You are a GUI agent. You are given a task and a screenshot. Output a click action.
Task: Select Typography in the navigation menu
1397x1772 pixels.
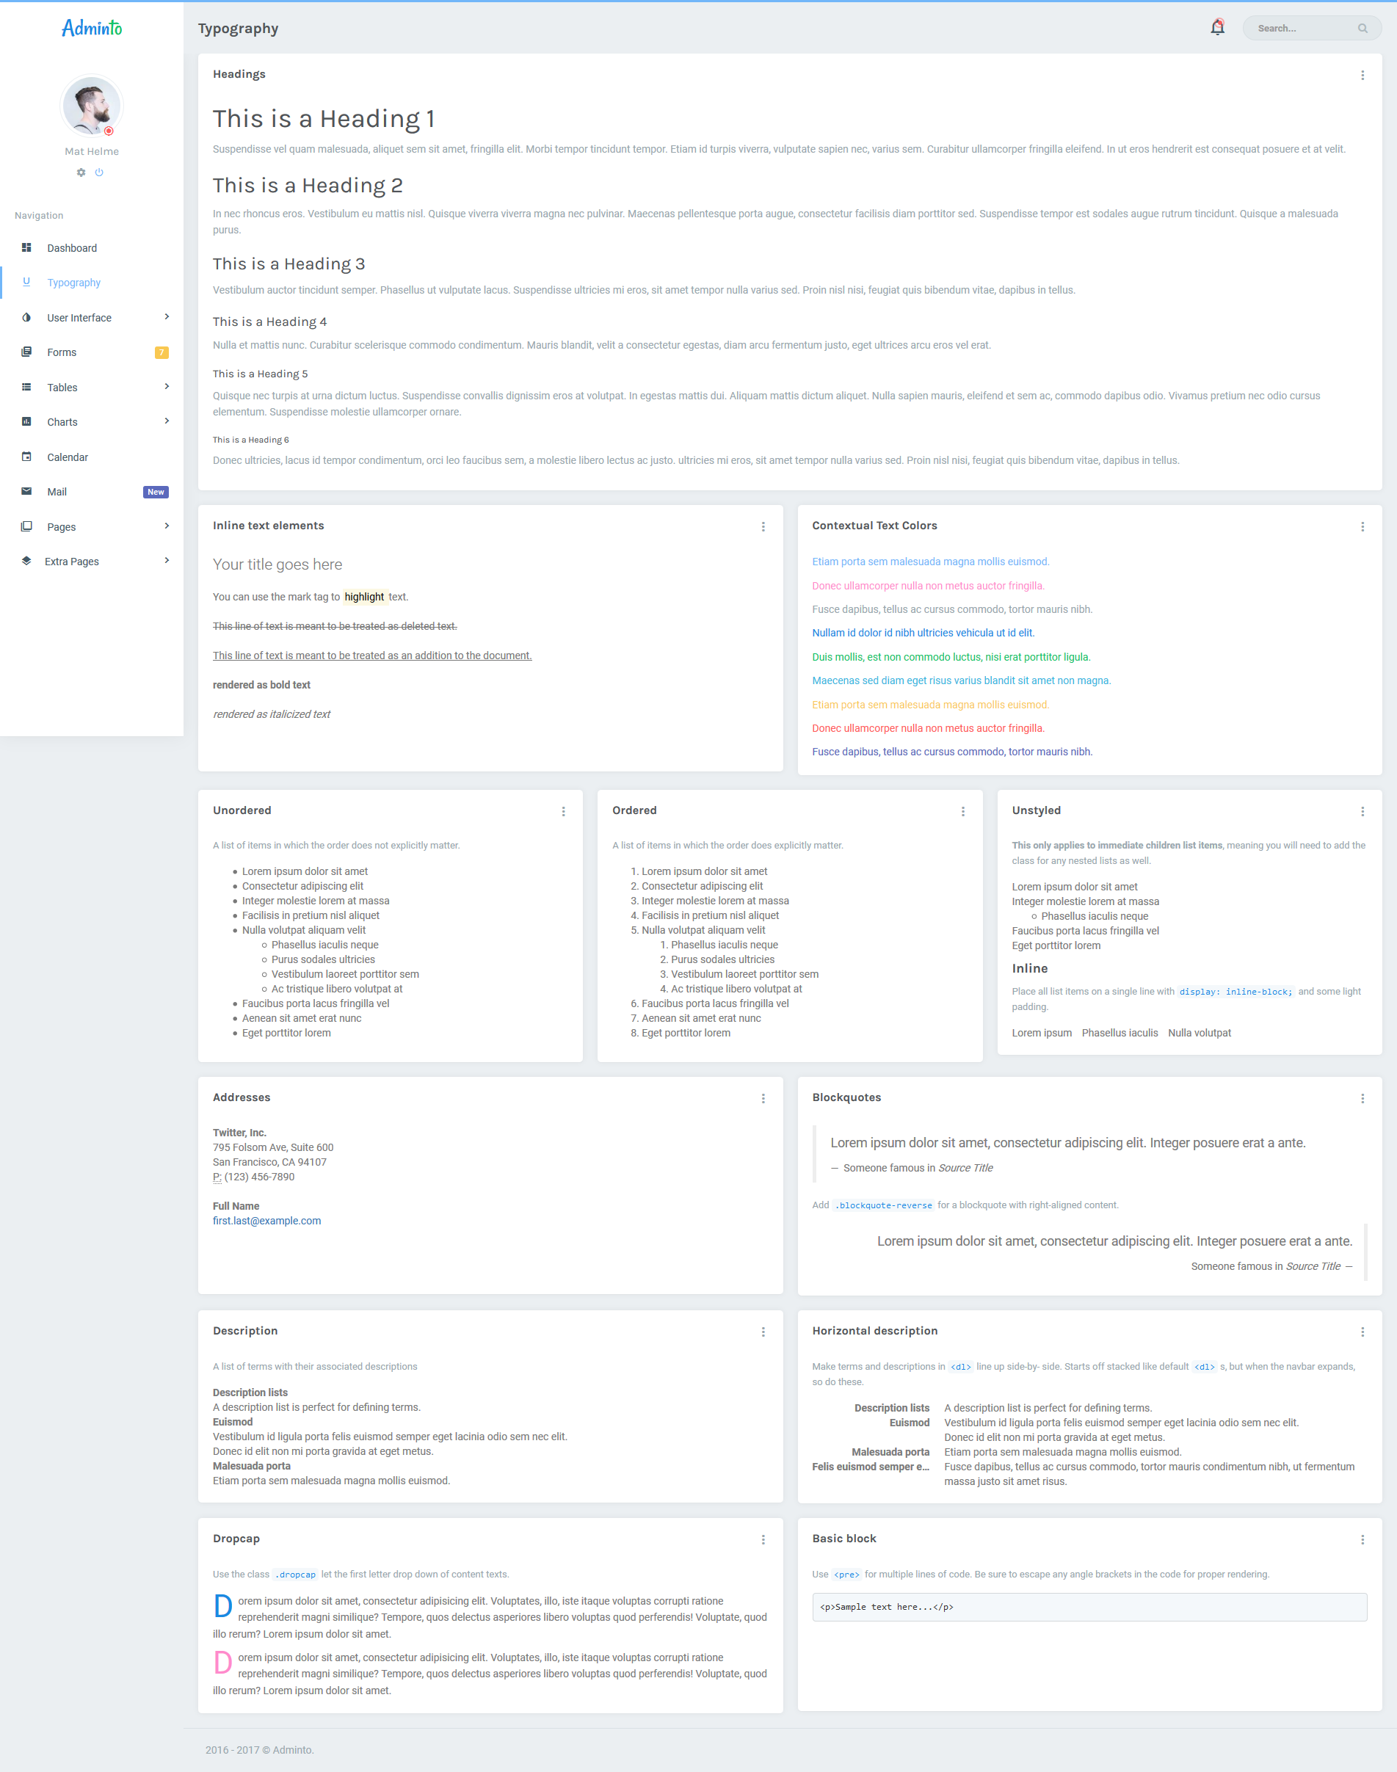tap(73, 282)
